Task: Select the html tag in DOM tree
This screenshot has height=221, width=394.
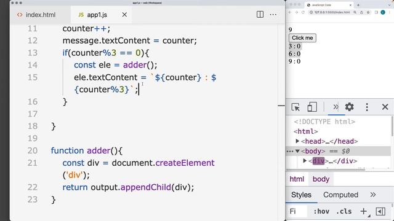Action: pos(306,131)
